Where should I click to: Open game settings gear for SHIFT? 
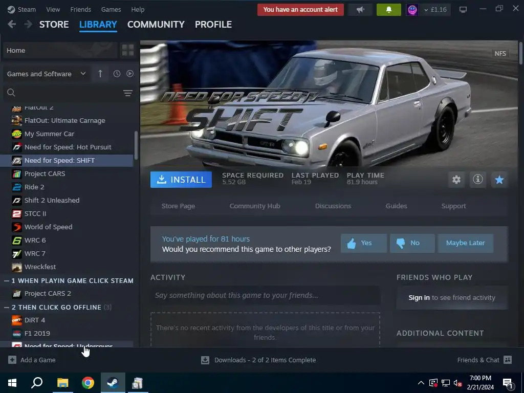[456, 180]
